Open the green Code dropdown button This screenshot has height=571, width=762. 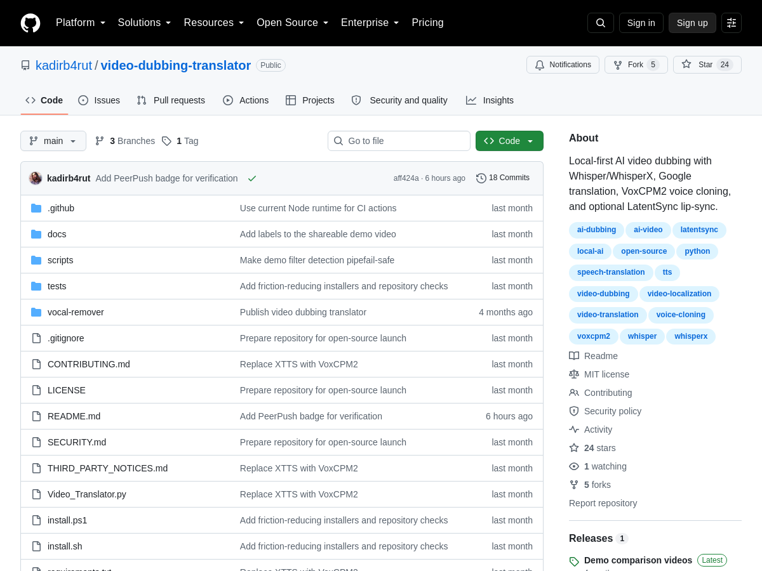(x=509, y=141)
